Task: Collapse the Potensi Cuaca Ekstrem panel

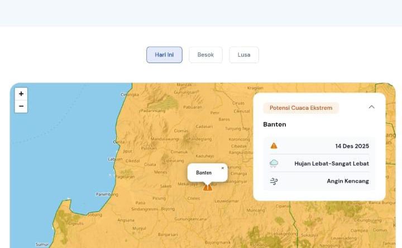Action: [x=371, y=107]
